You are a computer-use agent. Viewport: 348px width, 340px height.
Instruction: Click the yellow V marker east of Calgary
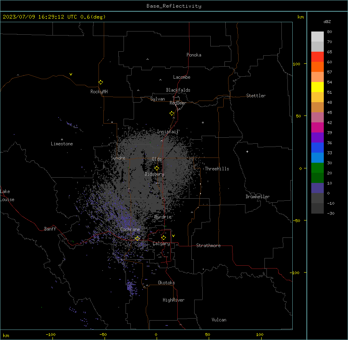point(173,236)
